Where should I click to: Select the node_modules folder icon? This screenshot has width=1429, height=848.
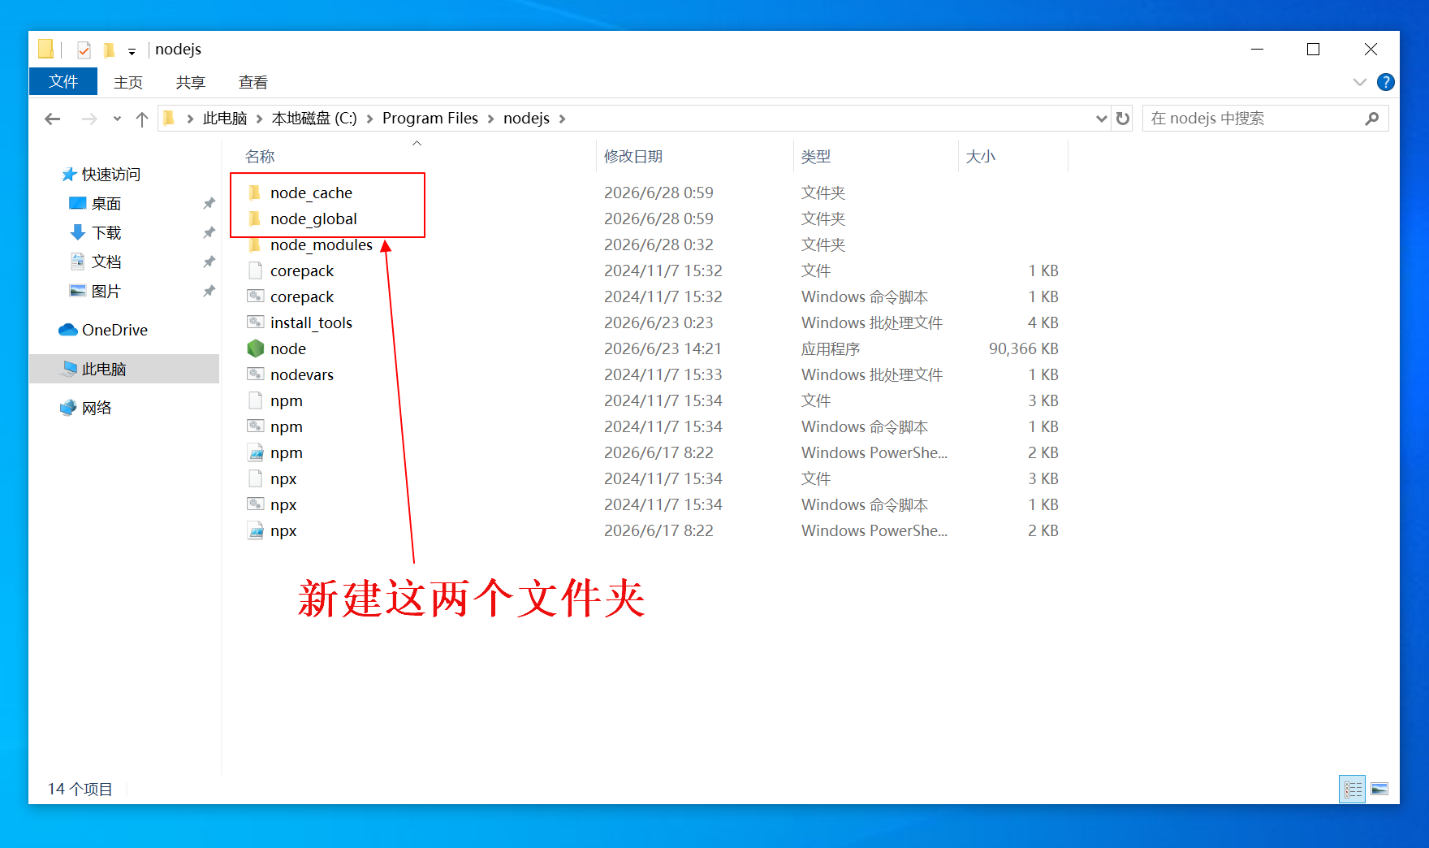pos(255,244)
